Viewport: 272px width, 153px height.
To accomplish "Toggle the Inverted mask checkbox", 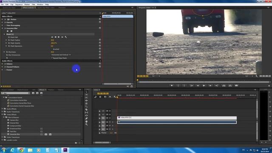I will [52, 49].
